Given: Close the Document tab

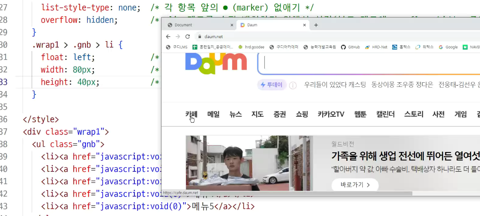Looking at the screenshot, I should click(x=231, y=25).
